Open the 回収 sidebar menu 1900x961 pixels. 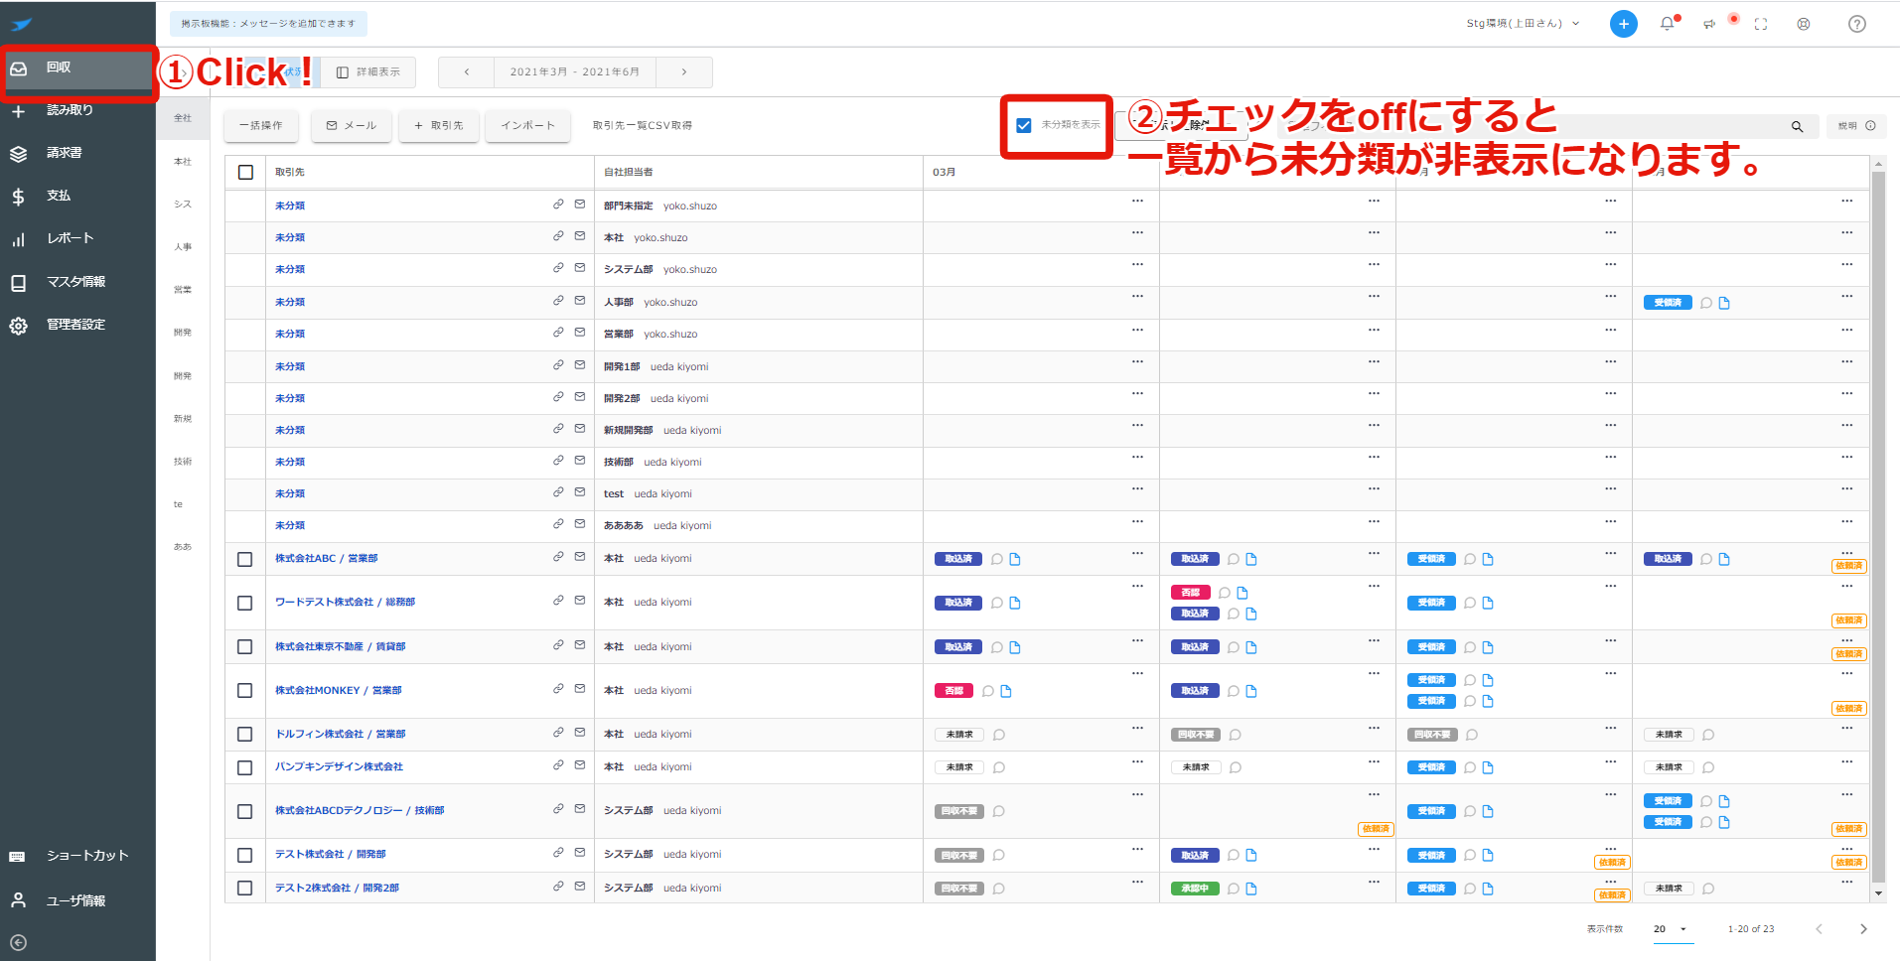tap(77, 68)
